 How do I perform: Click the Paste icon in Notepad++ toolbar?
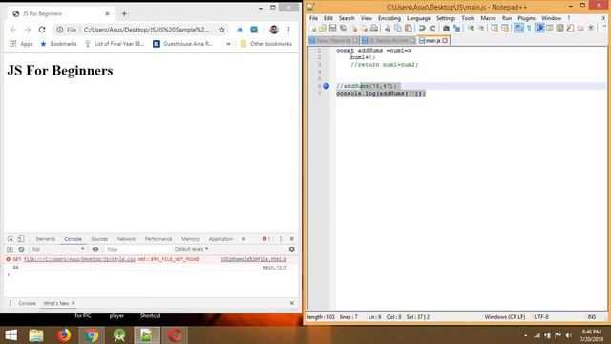coord(408,28)
